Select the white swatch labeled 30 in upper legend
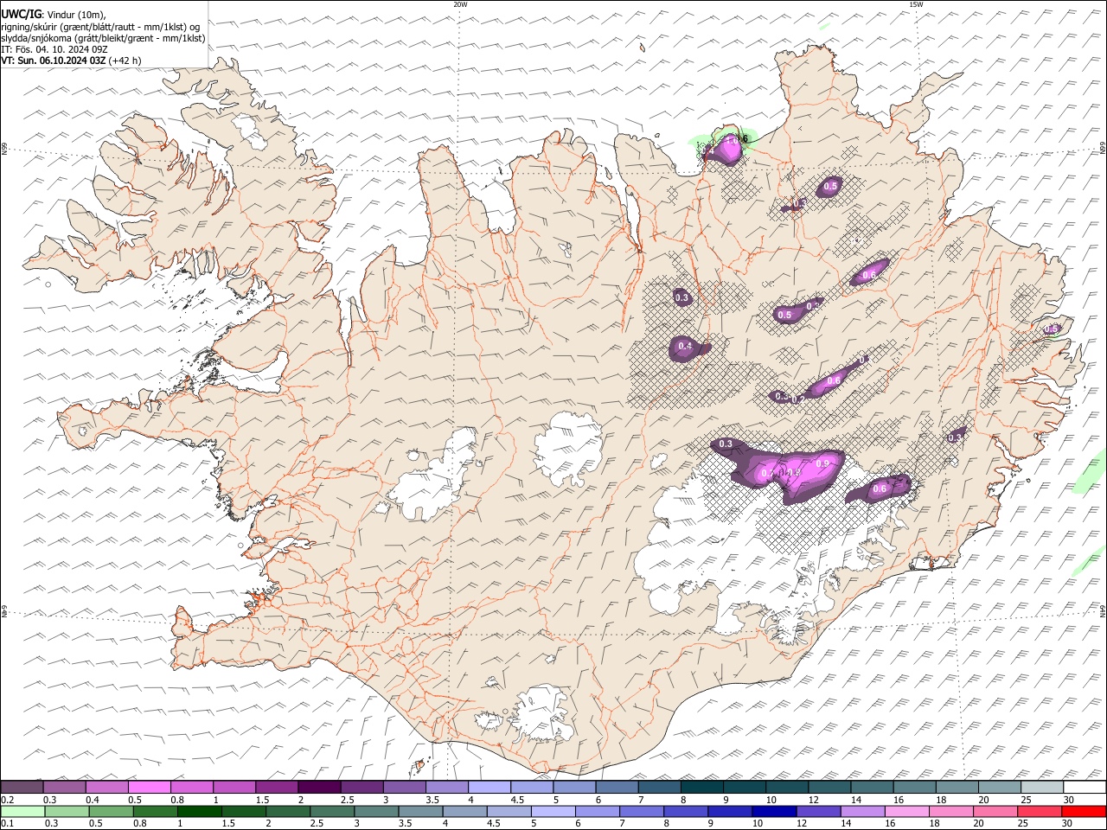Image resolution: width=1107 pixels, height=830 pixels. coord(1085,787)
